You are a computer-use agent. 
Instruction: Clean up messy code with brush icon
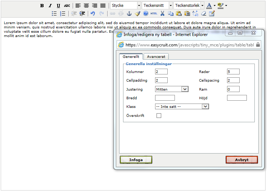tap(137, 13)
